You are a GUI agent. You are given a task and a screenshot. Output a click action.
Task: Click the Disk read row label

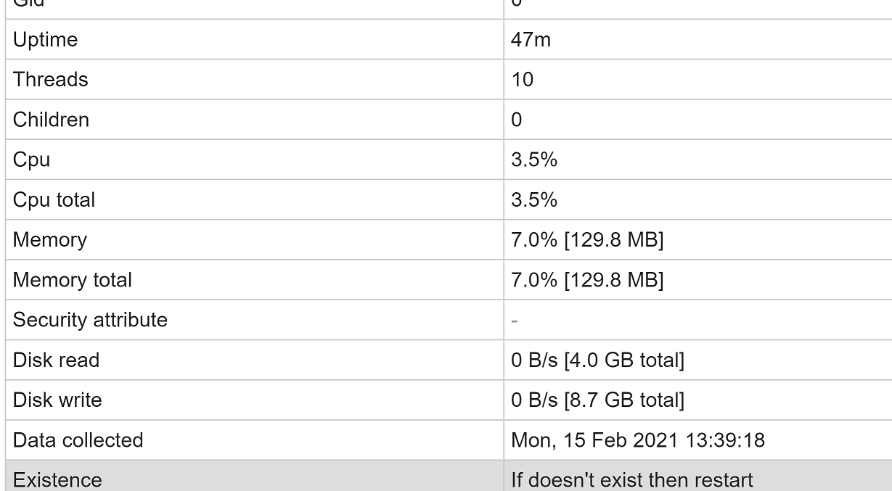click(x=56, y=360)
